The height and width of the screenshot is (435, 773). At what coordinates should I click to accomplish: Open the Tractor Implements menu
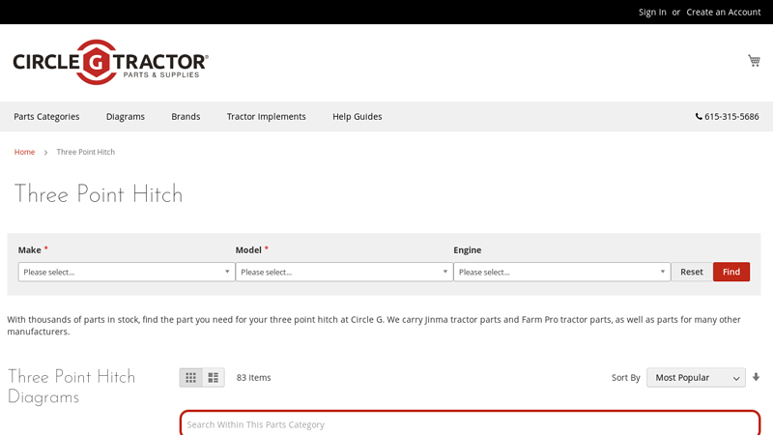point(266,117)
